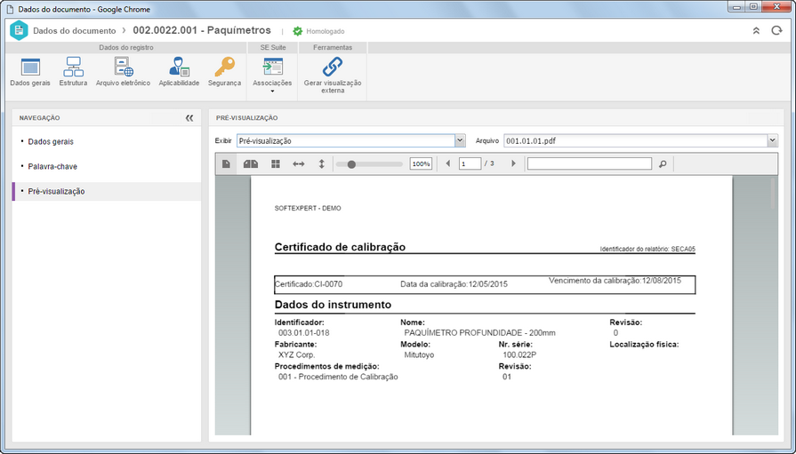Click the 100% zoom field

click(421, 163)
